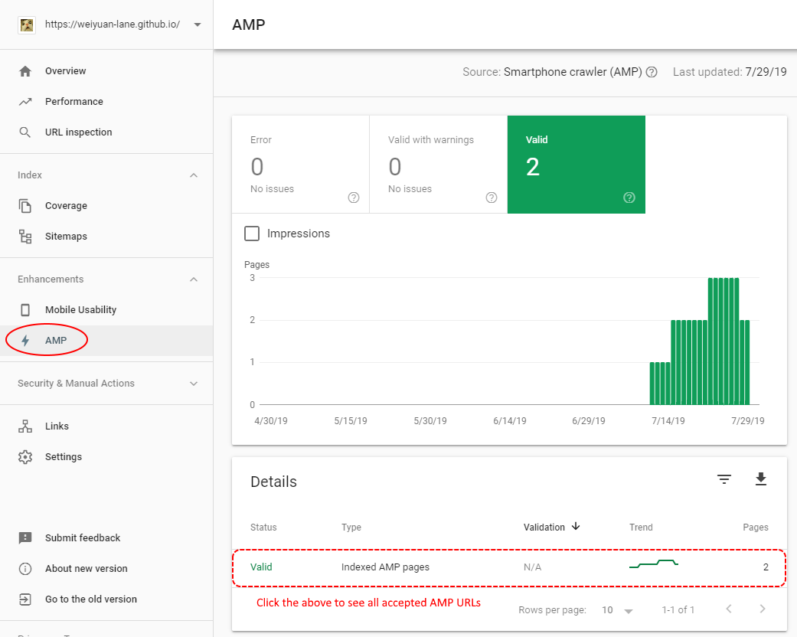Go to Performance report
The image size is (797, 637).
pyautogui.click(x=73, y=102)
